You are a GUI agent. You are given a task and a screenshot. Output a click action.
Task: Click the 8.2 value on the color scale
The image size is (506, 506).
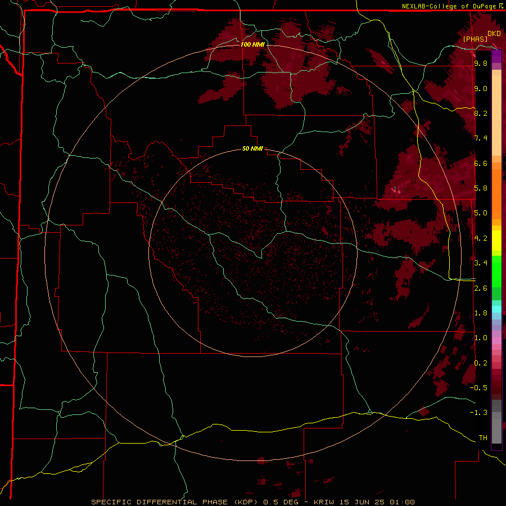(481, 113)
